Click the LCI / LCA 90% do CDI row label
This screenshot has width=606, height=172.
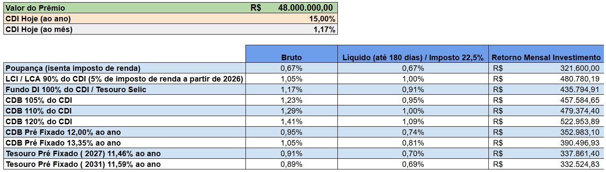(x=124, y=79)
